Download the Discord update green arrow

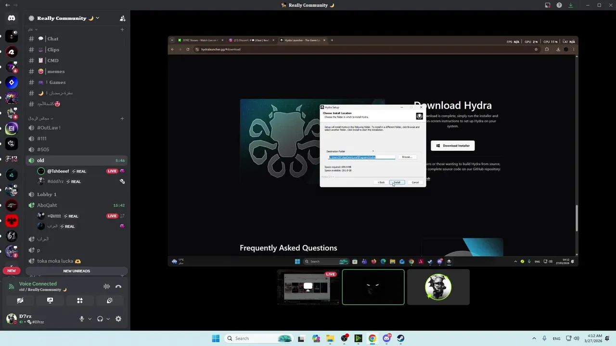tap(571, 5)
